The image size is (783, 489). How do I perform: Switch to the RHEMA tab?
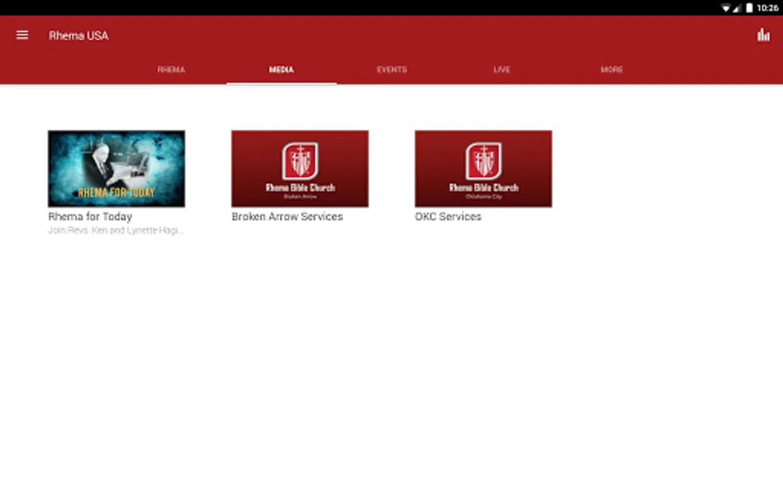click(x=171, y=70)
